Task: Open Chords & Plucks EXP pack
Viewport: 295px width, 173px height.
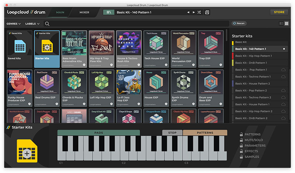Action: pos(74,88)
